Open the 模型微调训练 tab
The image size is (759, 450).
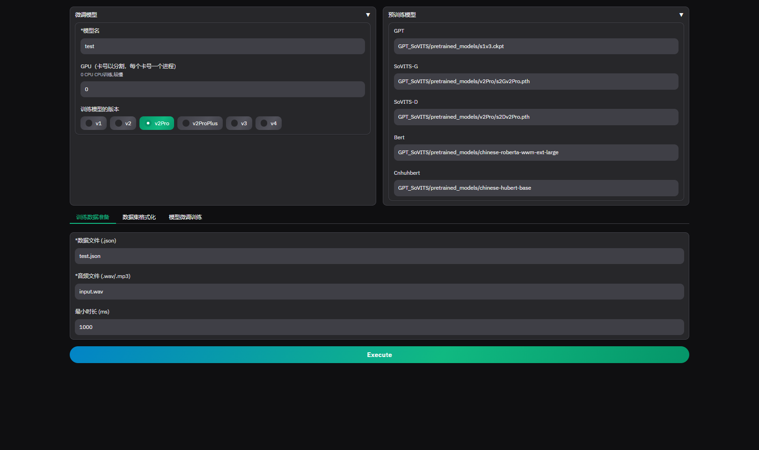[185, 217]
